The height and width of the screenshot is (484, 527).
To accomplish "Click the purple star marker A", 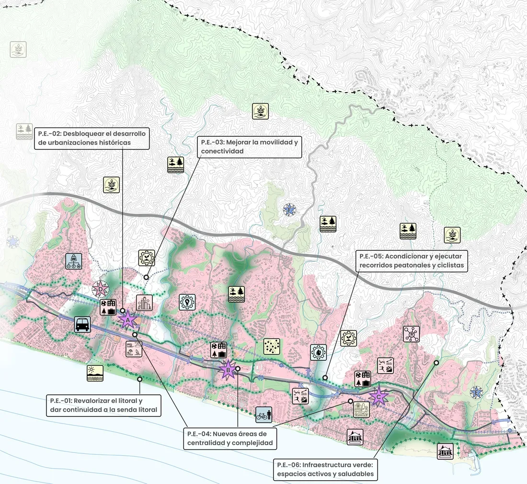I will 128,320.
